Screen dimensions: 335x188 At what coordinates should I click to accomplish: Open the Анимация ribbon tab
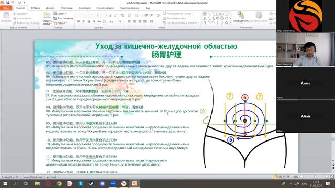tap(84, 8)
